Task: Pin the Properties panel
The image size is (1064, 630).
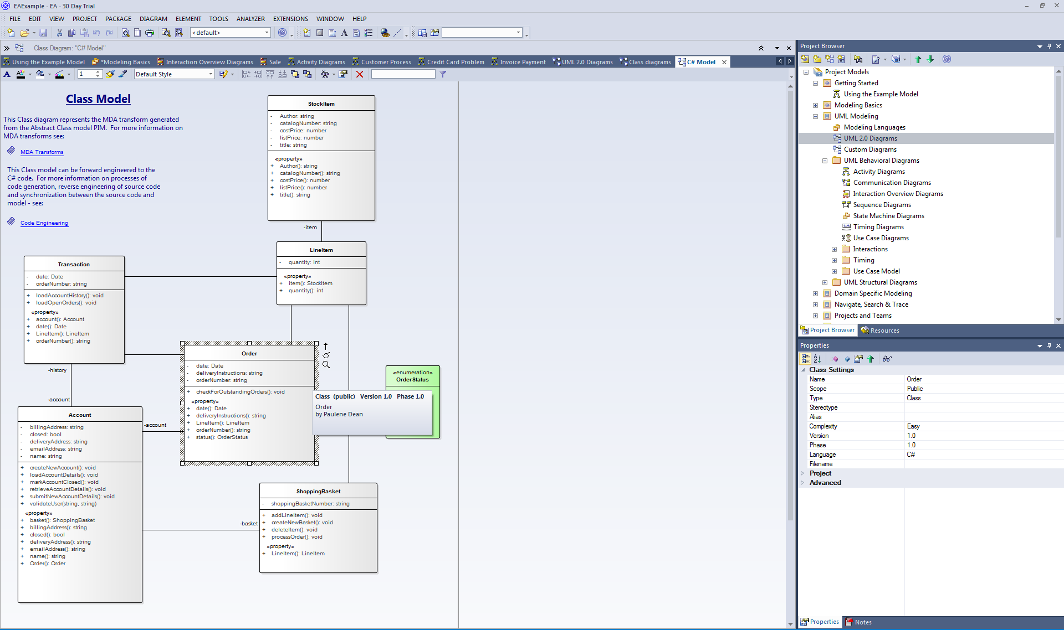Action: pos(1049,345)
